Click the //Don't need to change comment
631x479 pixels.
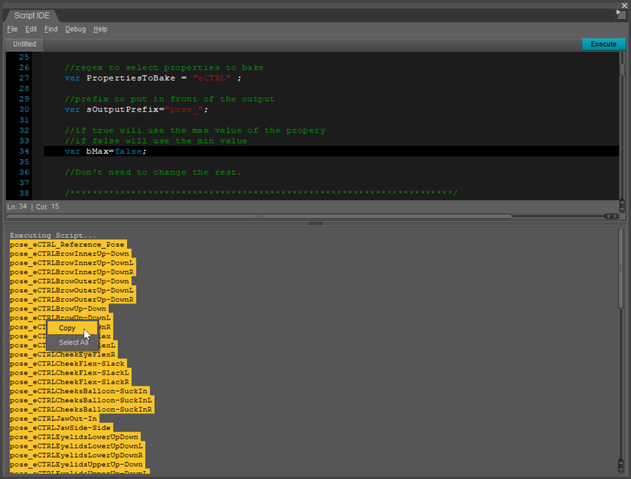coord(153,172)
